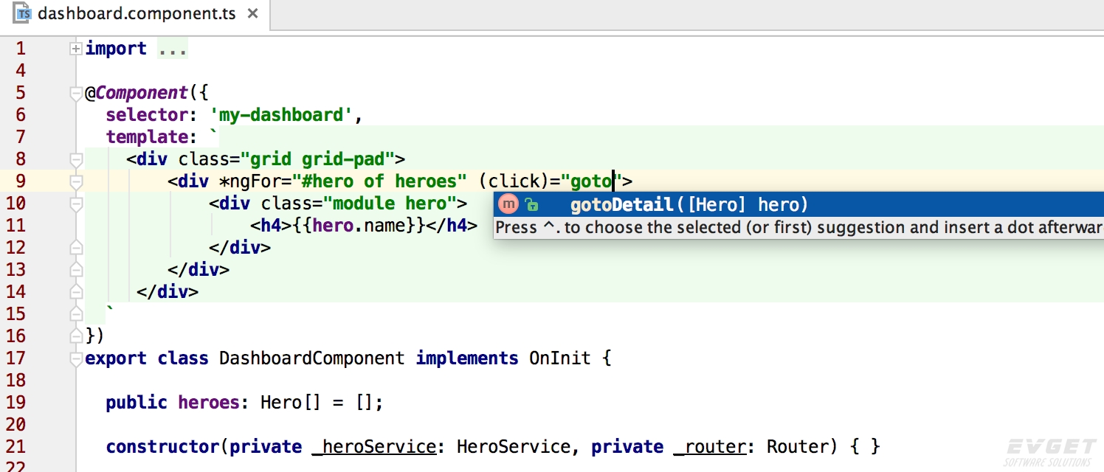Click line number 17 in the gutter
This screenshot has width=1104, height=472.
(15, 358)
